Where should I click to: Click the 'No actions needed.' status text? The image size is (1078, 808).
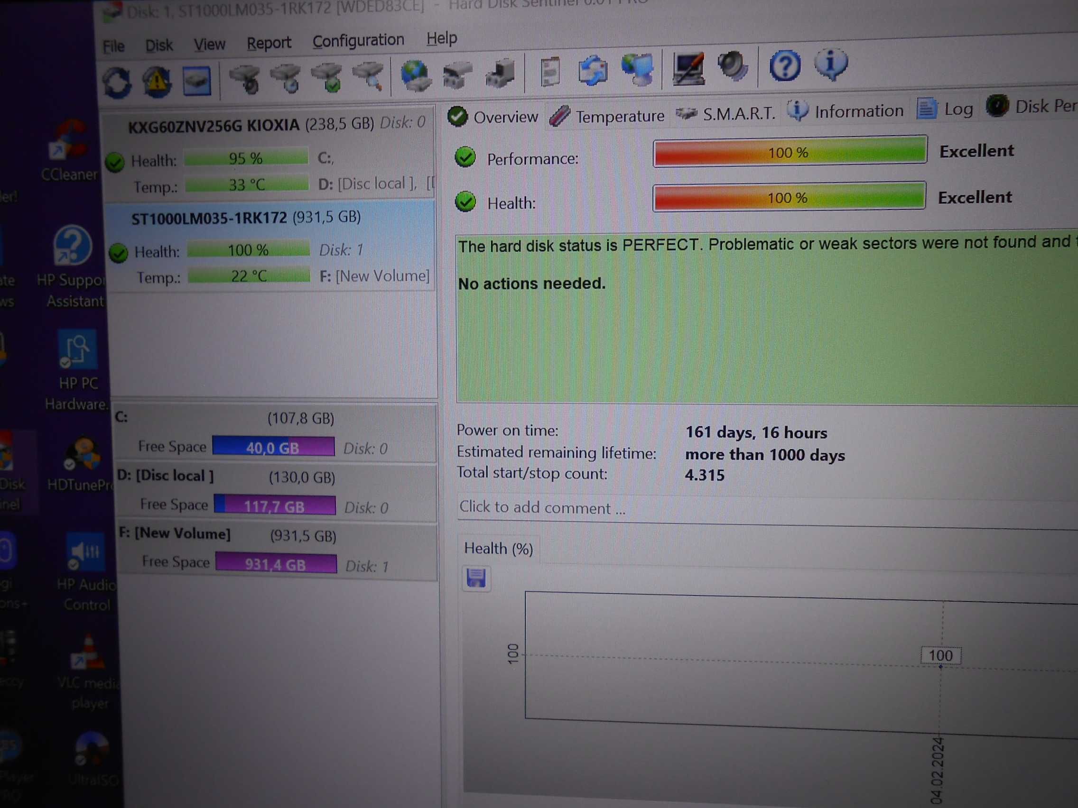532,284
